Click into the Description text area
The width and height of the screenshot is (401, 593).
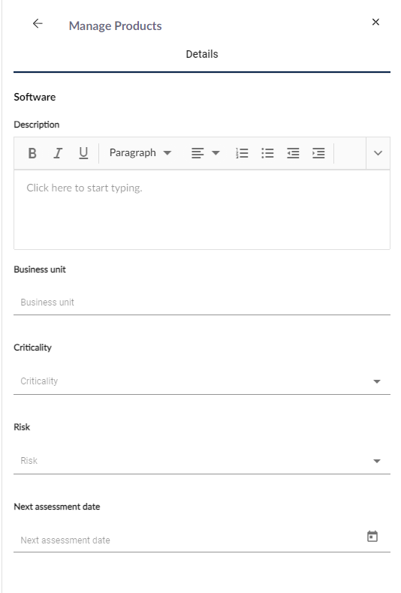pyautogui.click(x=202, y=210)
